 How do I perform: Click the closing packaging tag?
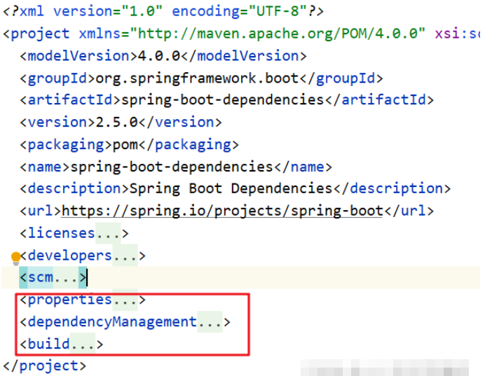pyautogui.click(x=189, y=145)
